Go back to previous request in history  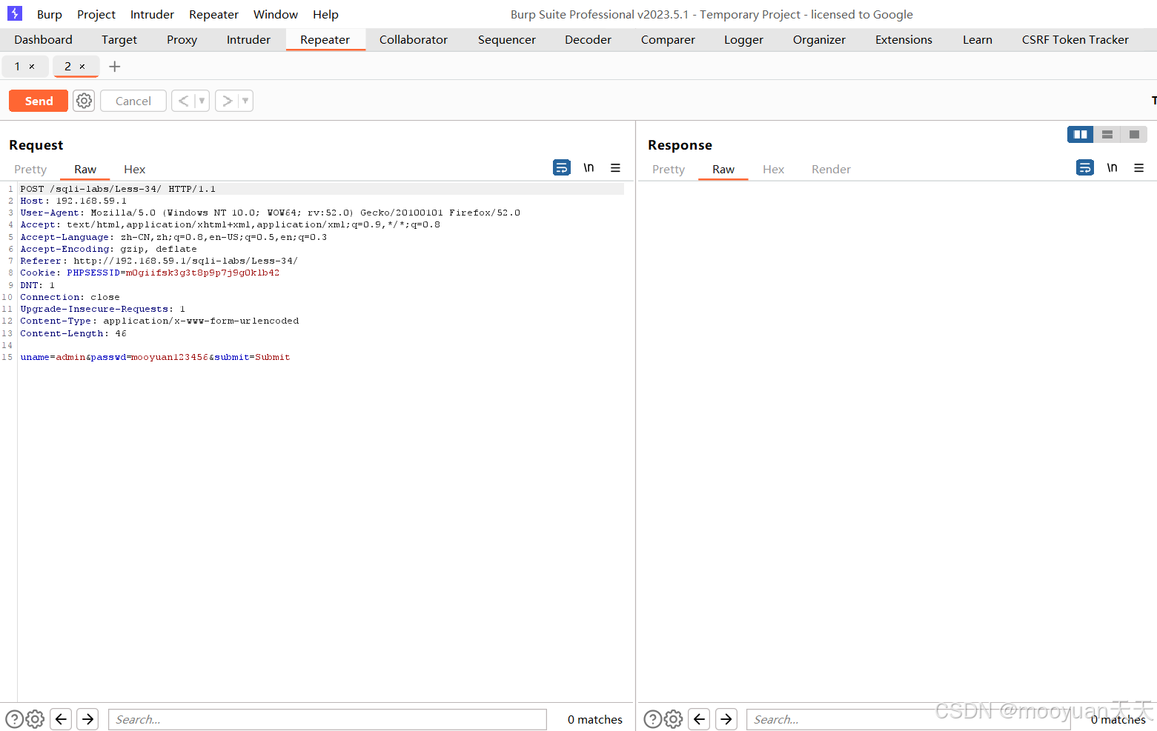click(x=183, y=101)
